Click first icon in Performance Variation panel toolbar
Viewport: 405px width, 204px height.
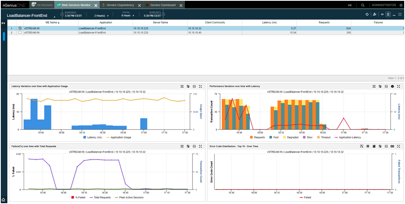tap(374, 87)
